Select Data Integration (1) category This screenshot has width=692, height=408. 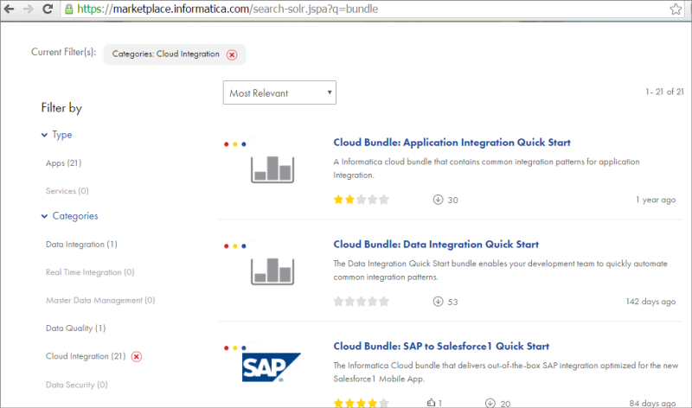pos(81,245)
